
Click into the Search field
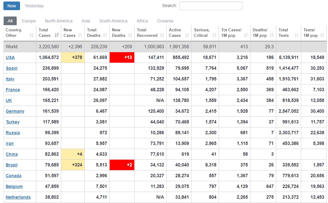211,6
